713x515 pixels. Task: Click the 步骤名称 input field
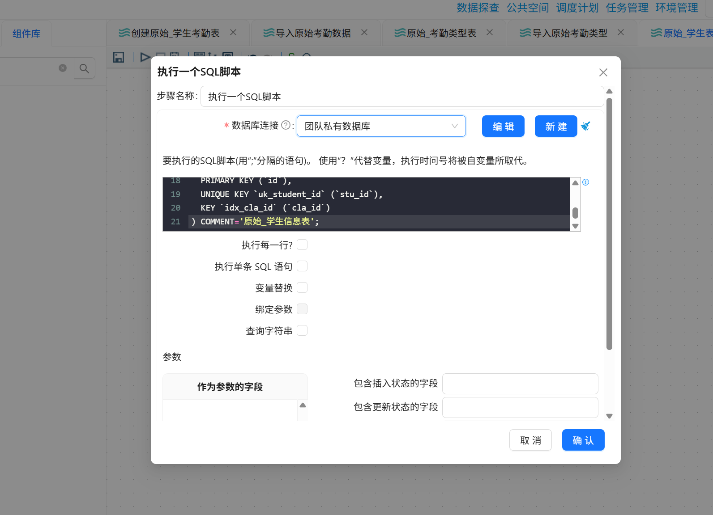click(402, 97)
